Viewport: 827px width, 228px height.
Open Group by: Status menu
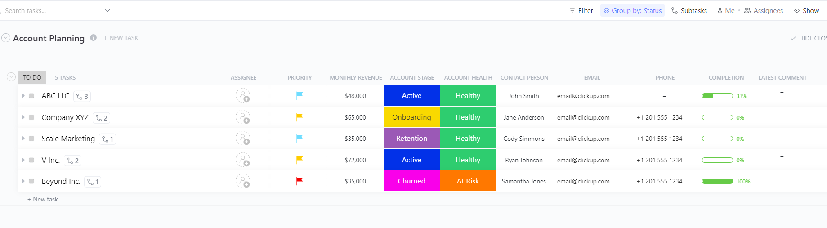pos(632,10)
